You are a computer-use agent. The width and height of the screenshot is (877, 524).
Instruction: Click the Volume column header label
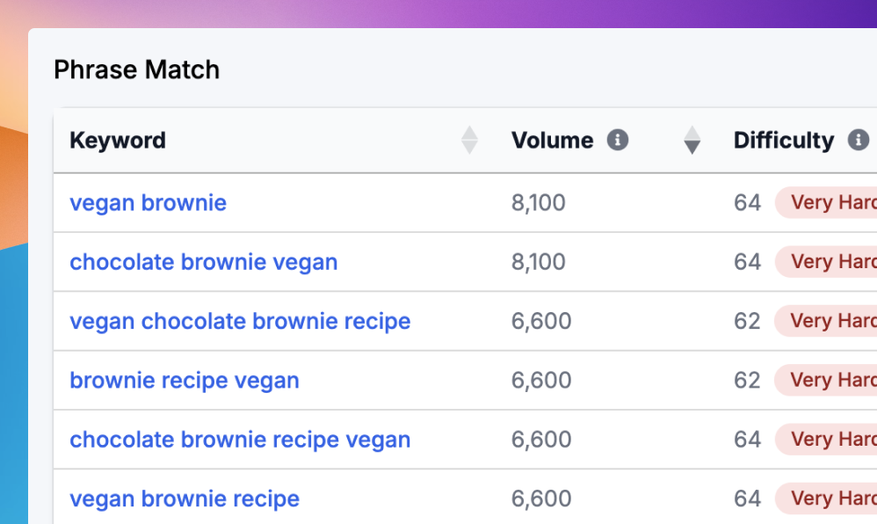point(552,141)
